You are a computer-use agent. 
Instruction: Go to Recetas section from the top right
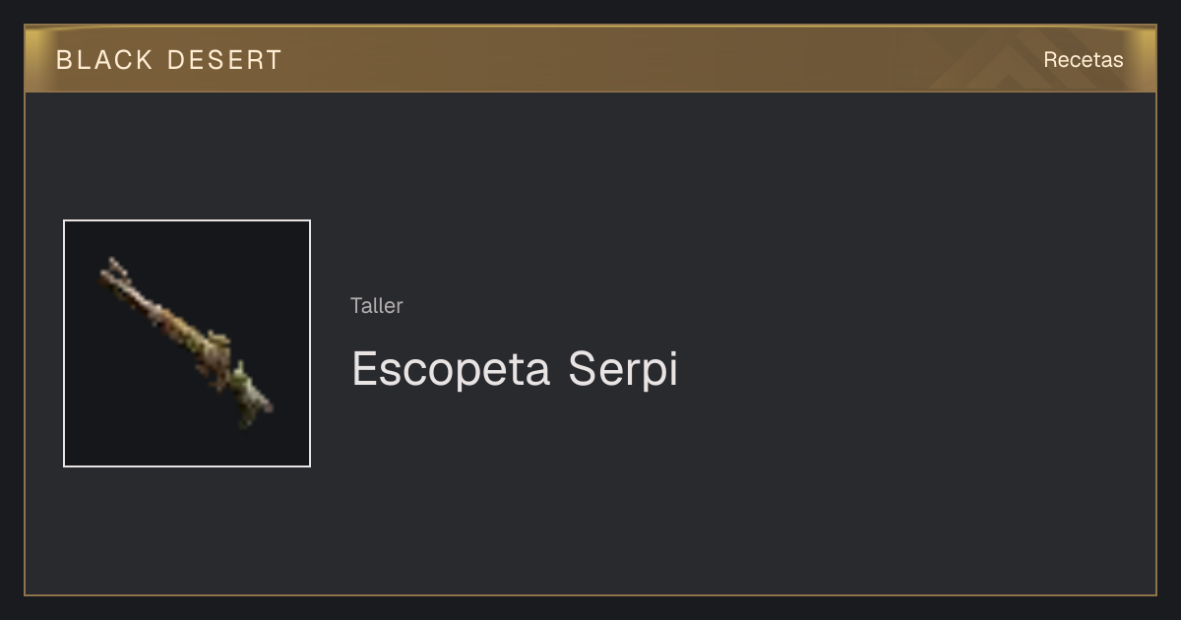click(x=1083, y=59)
